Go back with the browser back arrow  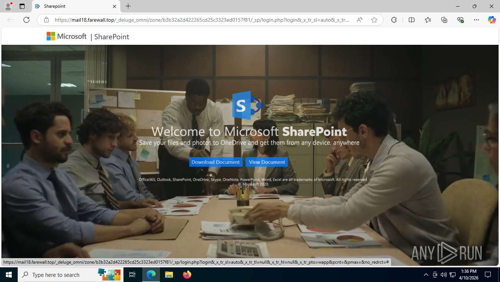[x=10, y=20]
